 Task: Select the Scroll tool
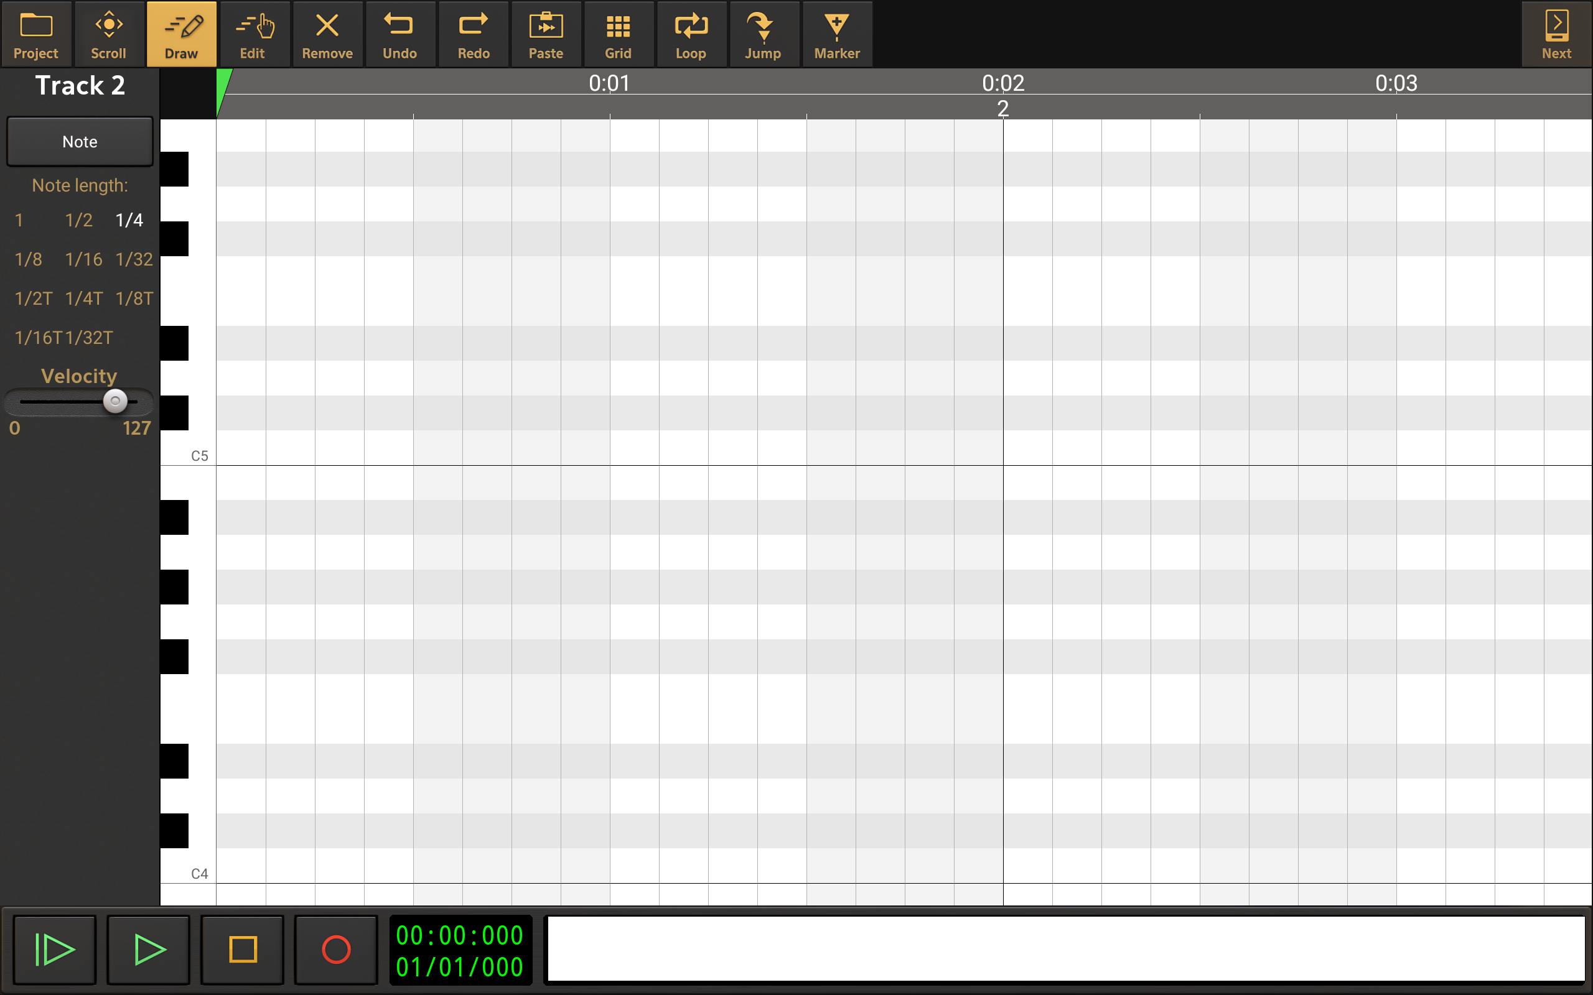109,34
